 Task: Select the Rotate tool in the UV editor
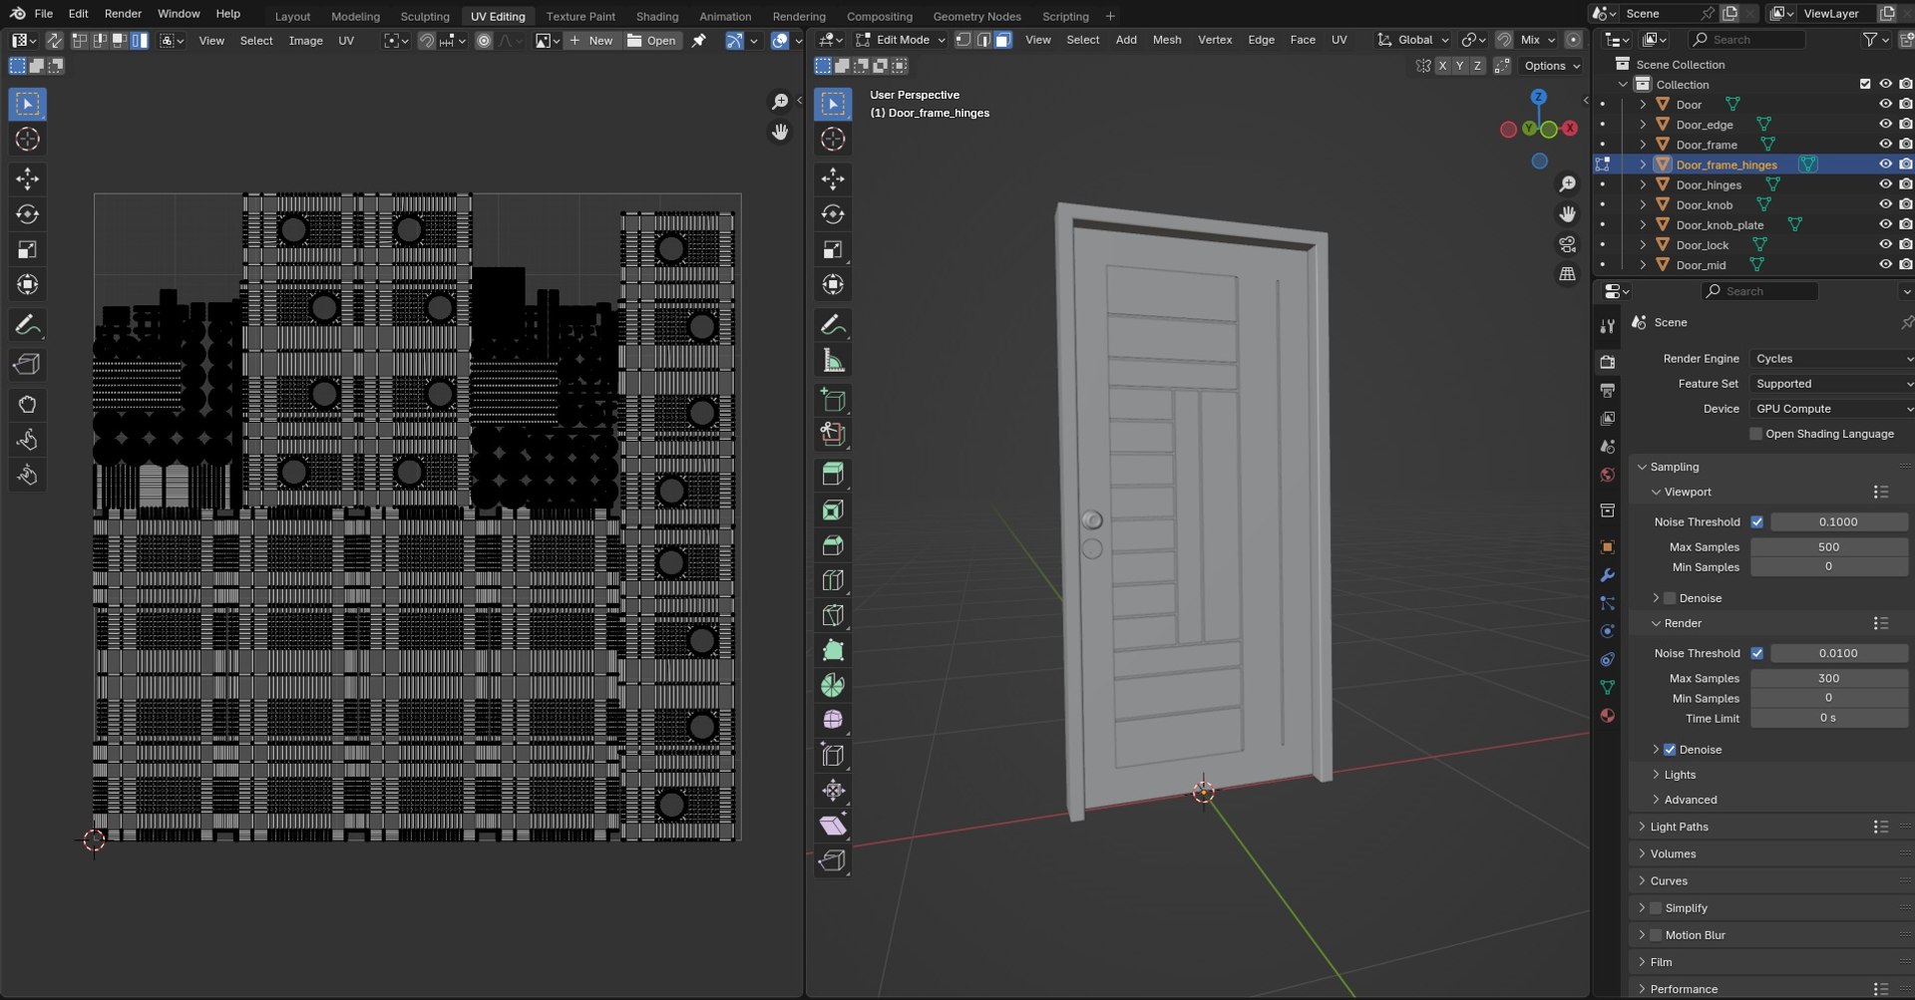(27, 214)
